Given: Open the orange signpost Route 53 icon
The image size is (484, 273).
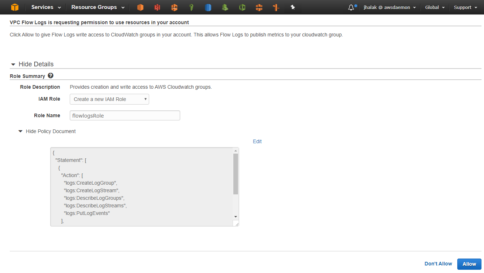Looking at the screenshot, I should pyautogui.click(x=276, y=7).
